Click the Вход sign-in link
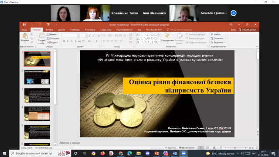 (x=233, y=30)
